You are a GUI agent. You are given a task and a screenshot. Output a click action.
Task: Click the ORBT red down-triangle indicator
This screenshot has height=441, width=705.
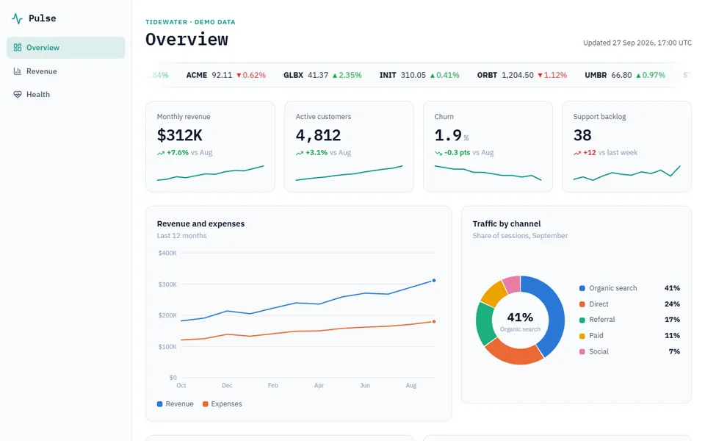pos(540,75)
